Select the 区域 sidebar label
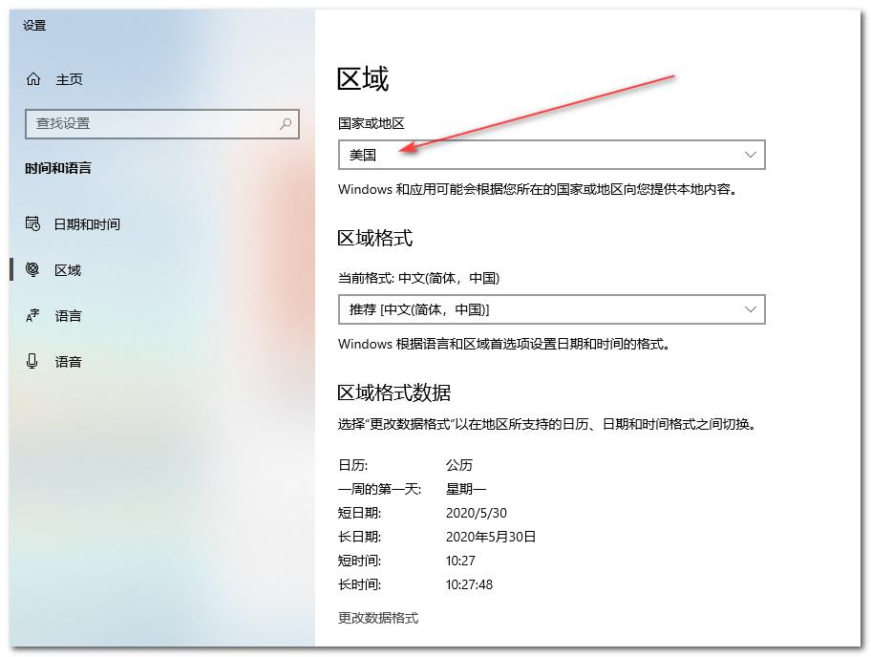Viewport: 871px width, 657px height. coord(68,270)
